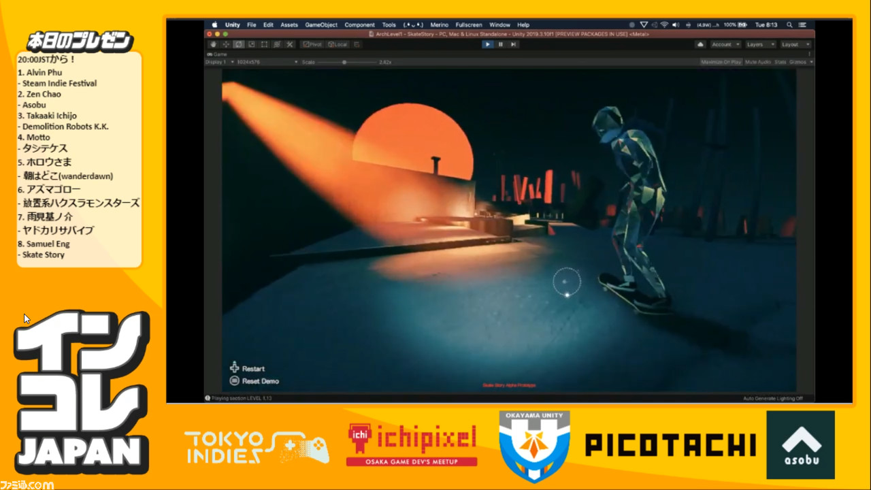
Task: Click 'Playing section LEVEL 1.13' status message
Action: tap(242, 398)
